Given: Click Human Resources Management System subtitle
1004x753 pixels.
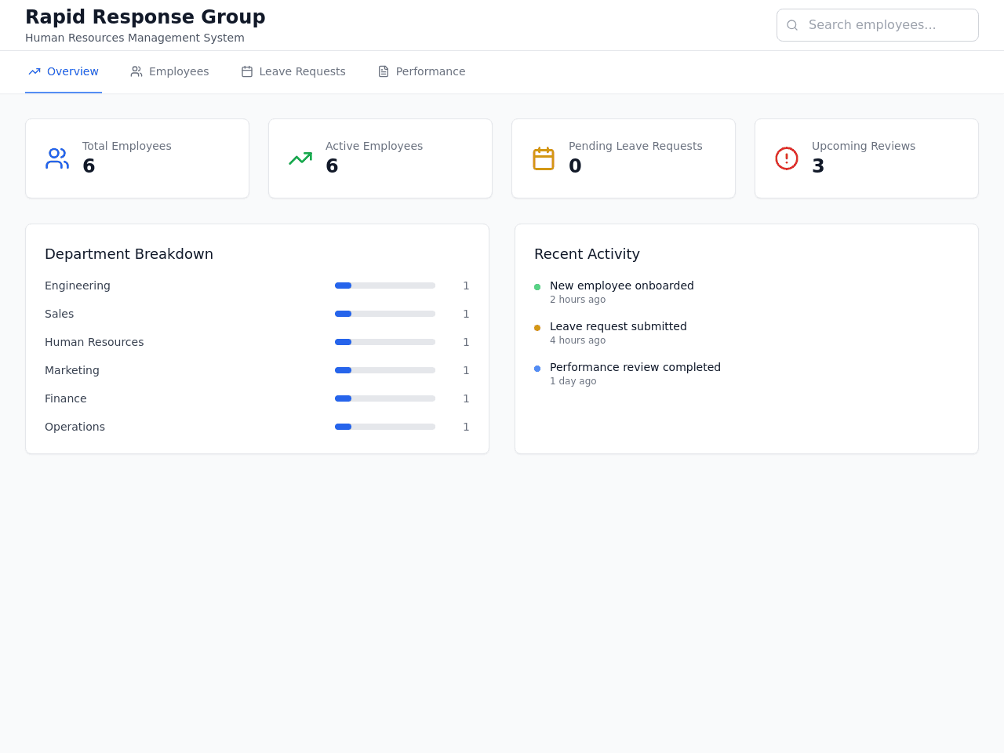Looking at the screenshot, I should coord(135,38).
